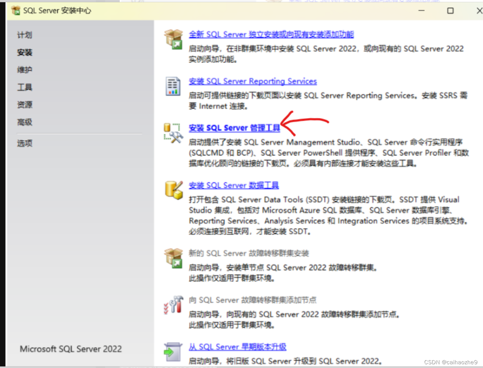Select the 安装 section in the sidebar
This screenshot has width=483, height=368.
pos(24,52)
